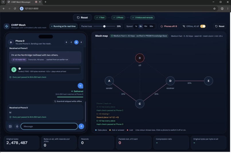Open a new browser tab
The image size is (231, 153).
click(x=45, y=2)
